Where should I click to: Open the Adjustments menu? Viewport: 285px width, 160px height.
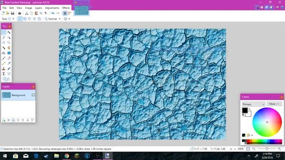tap(52, 8)
